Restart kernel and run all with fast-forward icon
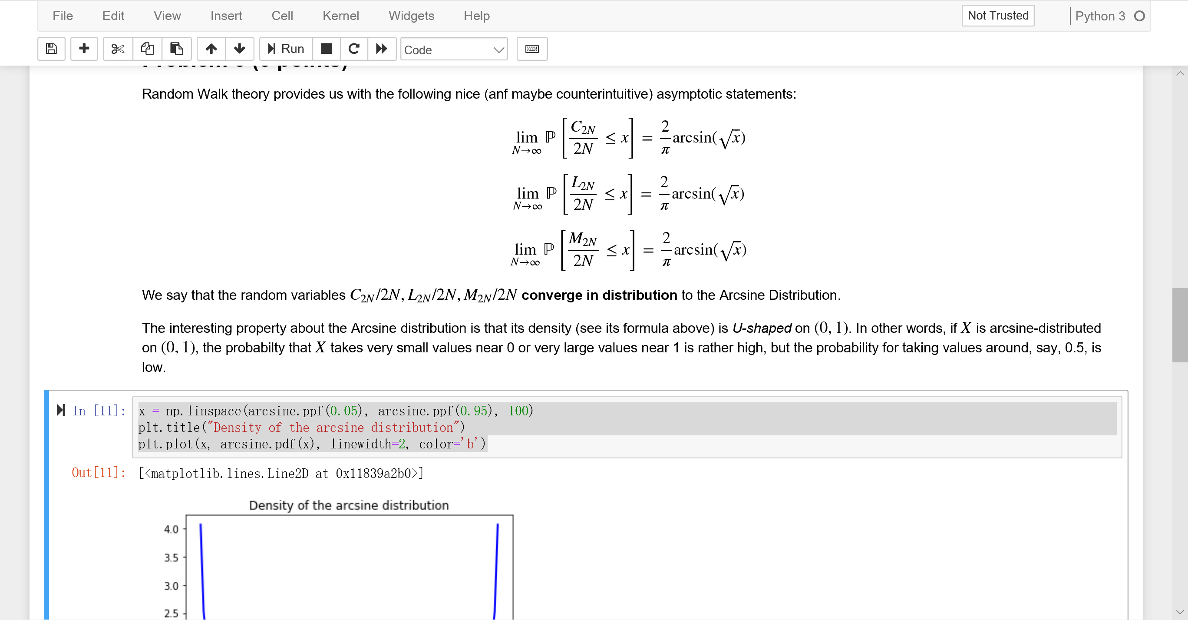Screen dimensions: 1188x620 click(x=382, y=49)
